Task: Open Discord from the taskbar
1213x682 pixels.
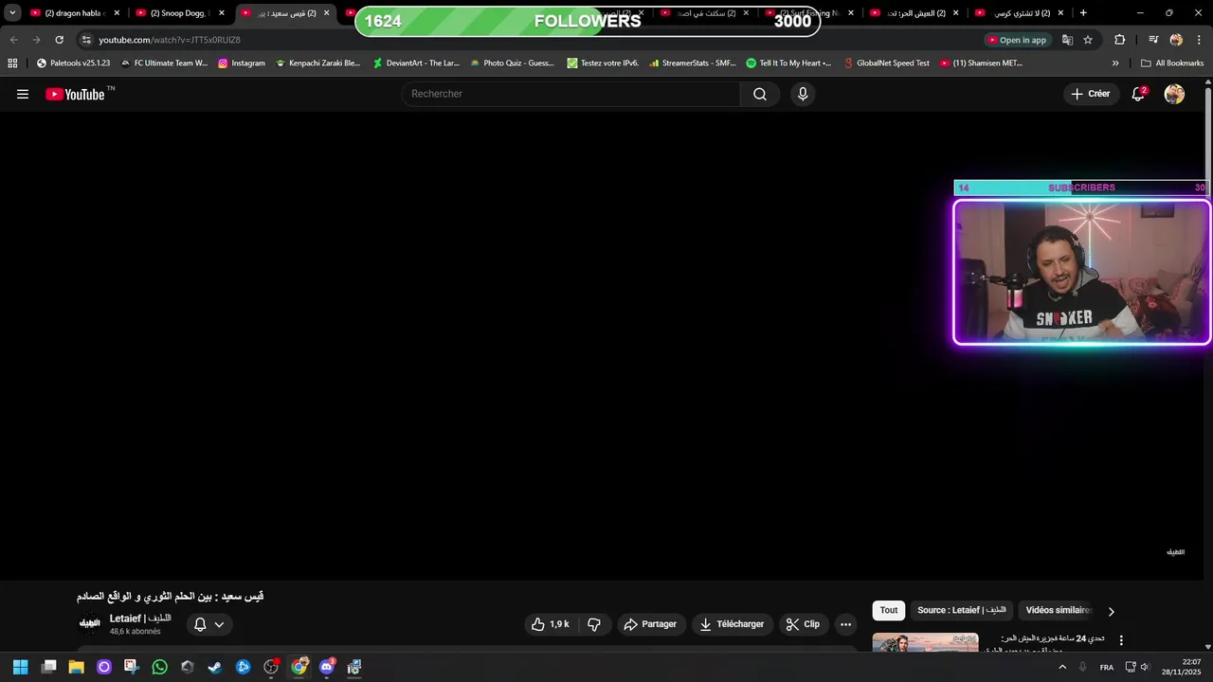Action: coord(327,667)
